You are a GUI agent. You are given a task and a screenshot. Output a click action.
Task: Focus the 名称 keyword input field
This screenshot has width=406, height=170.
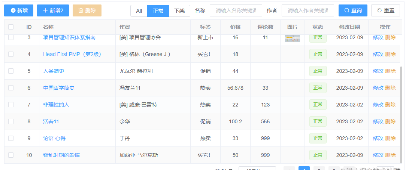236,10
